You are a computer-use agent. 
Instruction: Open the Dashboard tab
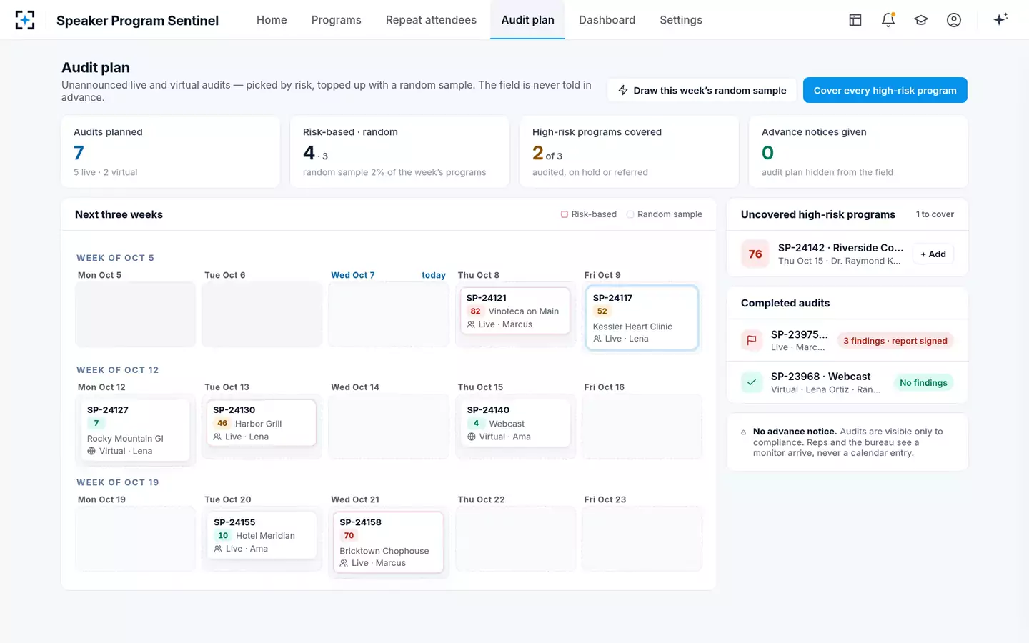(x=607, y=20)
